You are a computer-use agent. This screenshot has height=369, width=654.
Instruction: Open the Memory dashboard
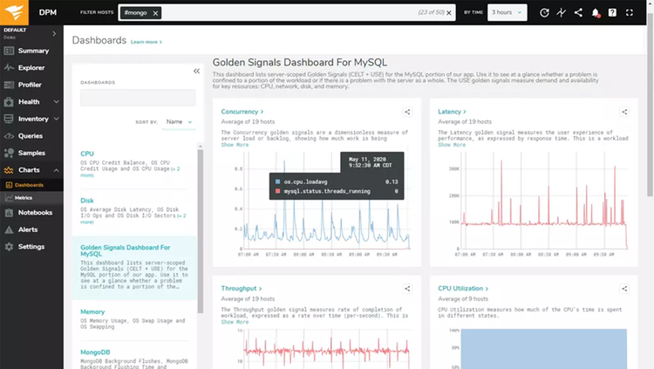click(92, 311)
